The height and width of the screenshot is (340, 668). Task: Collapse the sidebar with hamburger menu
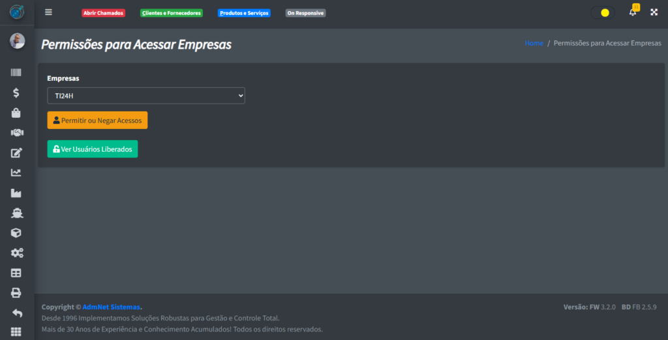click(x=48, y=12)
